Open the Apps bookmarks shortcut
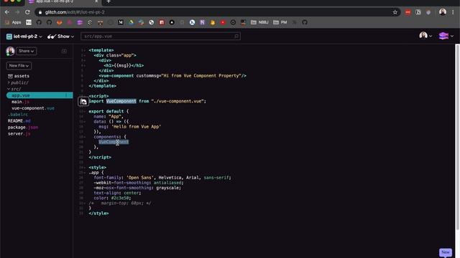The image size is (460, 258). point(13,22)
